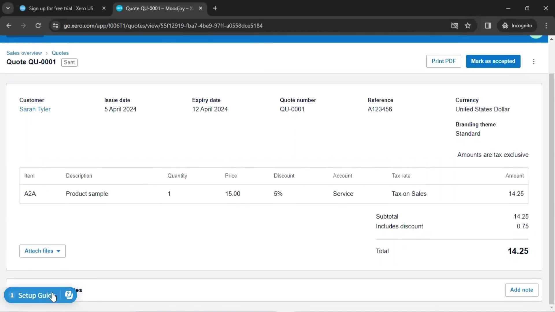Open the help chat icon beside Setup Guide
555x312 pixels.
coord(69,295)
